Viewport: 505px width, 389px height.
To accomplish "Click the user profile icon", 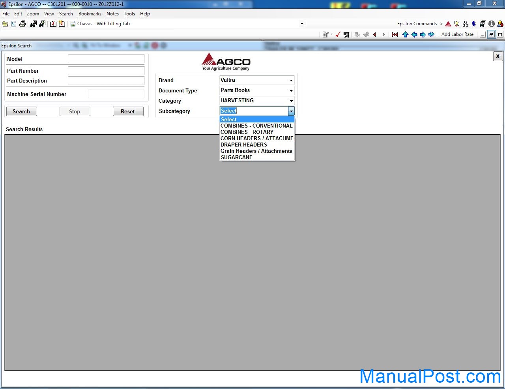I will [500, 24].
